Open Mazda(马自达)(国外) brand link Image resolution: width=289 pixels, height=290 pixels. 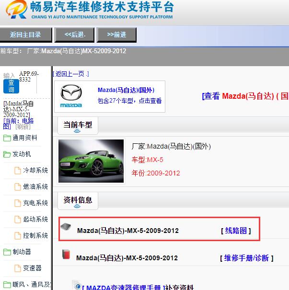click(126, 90)
